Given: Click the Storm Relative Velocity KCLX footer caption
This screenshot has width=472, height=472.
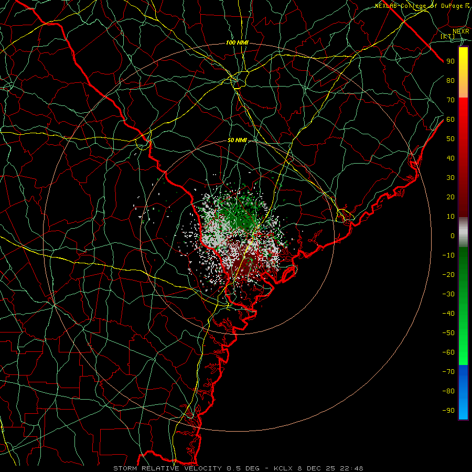Looking at the screenshot, I should (239, 468).
